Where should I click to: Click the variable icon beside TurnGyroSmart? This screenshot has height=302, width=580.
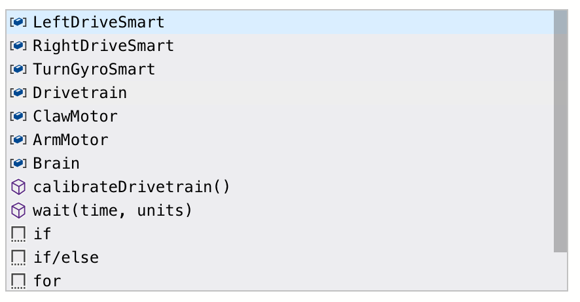[x=18, y=69]
